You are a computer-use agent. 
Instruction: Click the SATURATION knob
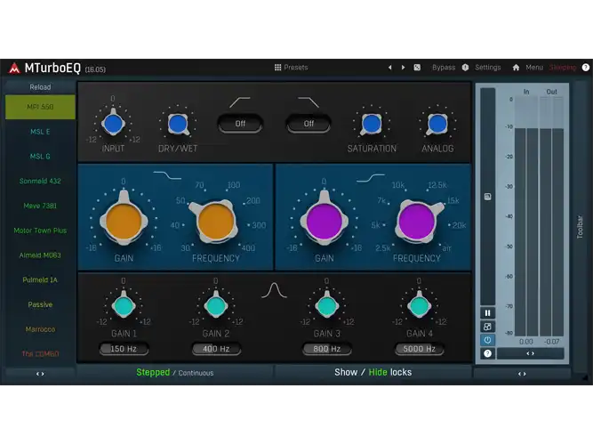[372, 124]
